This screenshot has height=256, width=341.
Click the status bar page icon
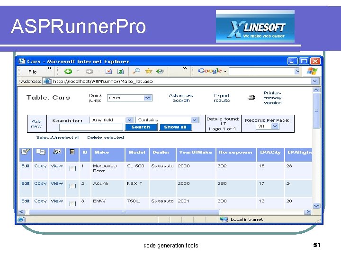coord(21,219)
